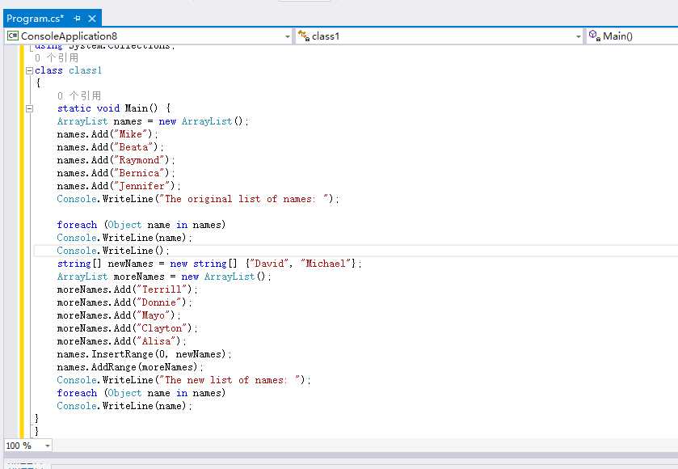Collapse the Main() method block
The image size is (678, 469).
click(x=29, y=108)
